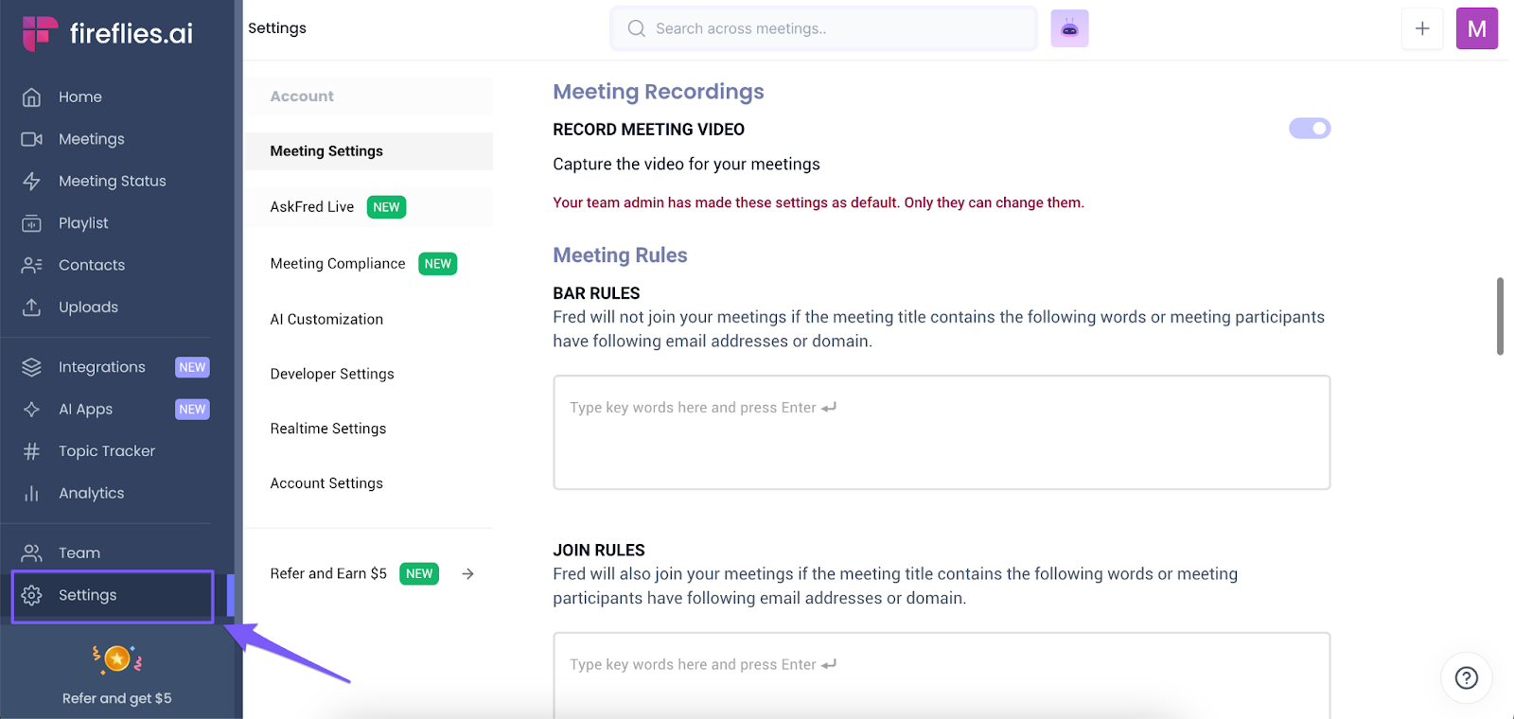
Task: Click the NEW badge next to AskFred Live
Action: pos(386,207)
